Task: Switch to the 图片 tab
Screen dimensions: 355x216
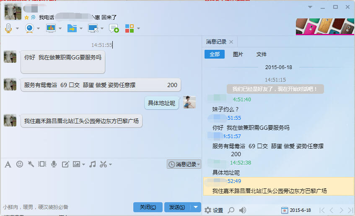Action: coord(238,54)
